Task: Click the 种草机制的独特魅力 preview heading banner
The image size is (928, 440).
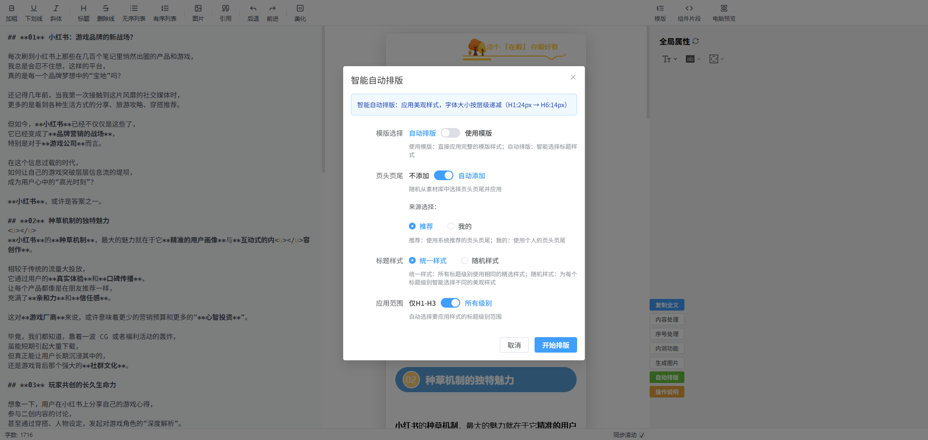Action: 486,380
